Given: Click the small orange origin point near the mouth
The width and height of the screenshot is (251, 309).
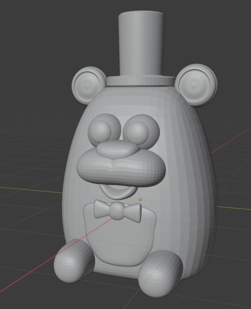Looking at the screenshot, I should [x=141, y=200].
